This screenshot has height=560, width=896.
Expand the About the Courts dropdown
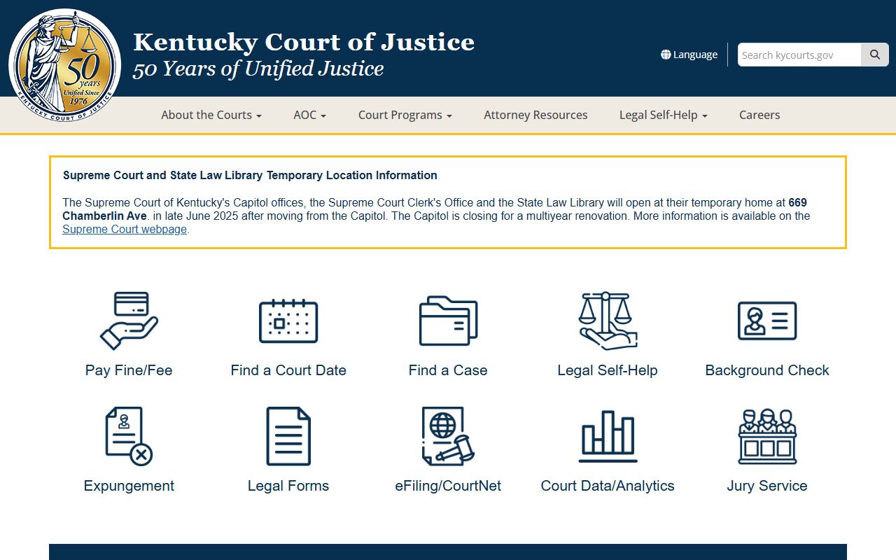click(x=211, y=115)
